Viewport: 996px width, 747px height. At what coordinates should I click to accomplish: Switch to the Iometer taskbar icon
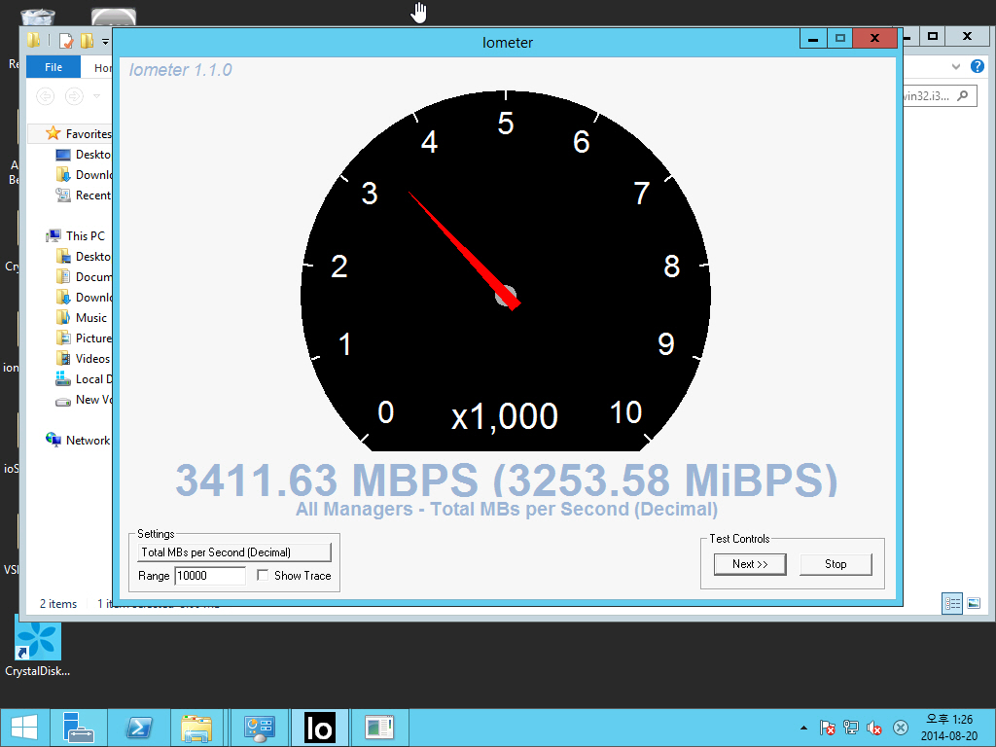tap(319, 728)
